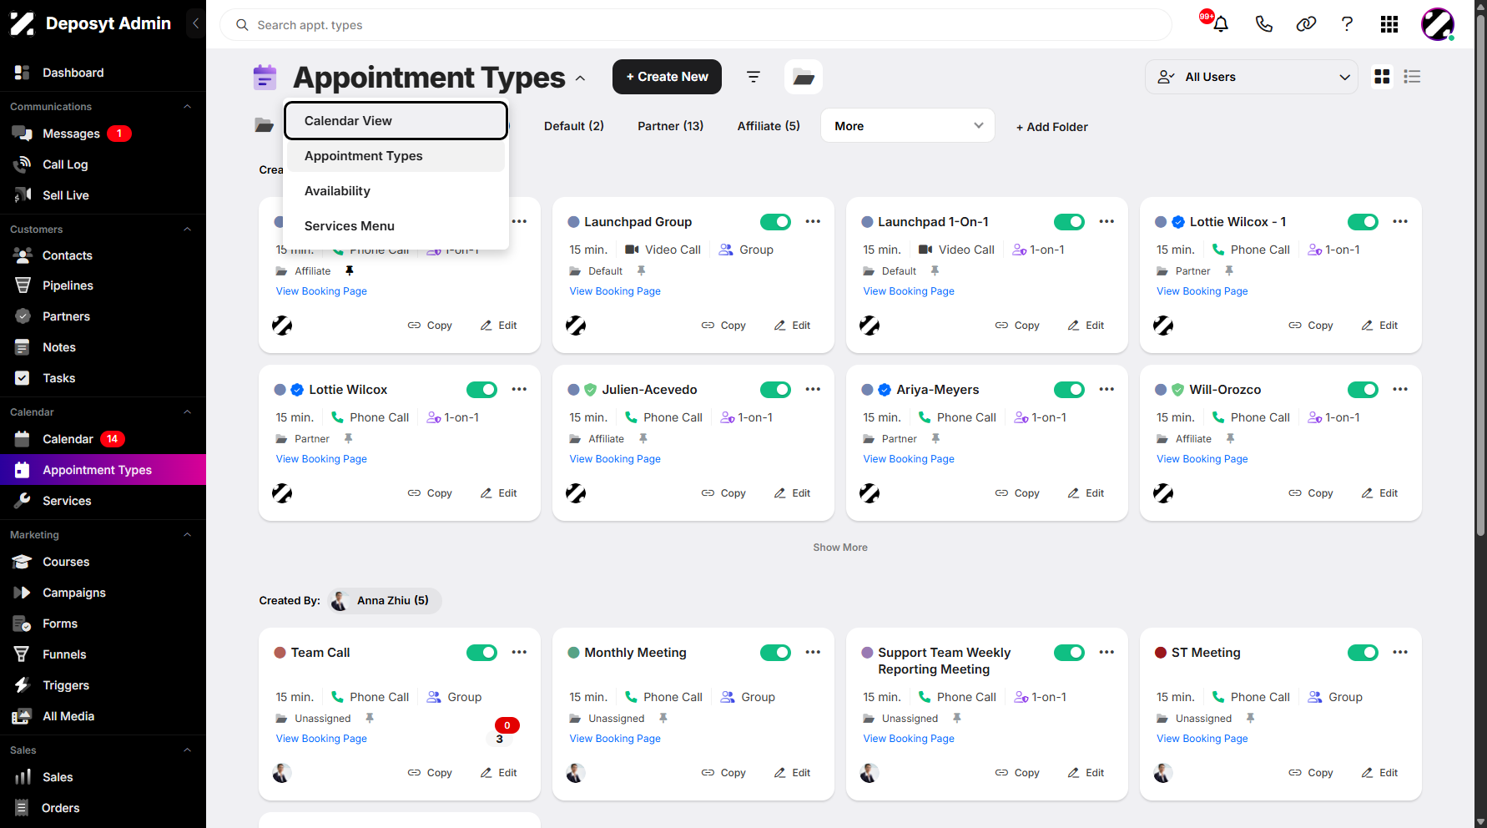1487x828 pixels.
Task: Toggle the Appointment Types title chevron
Action: [580, 78]
